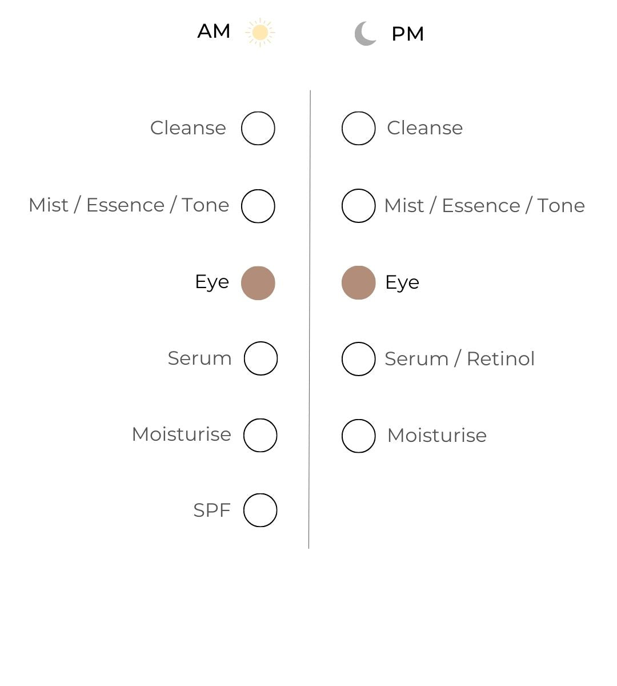Screen dimensions: 617x686
Task: Click the PM heading text
Action: (x=407, y=34)
